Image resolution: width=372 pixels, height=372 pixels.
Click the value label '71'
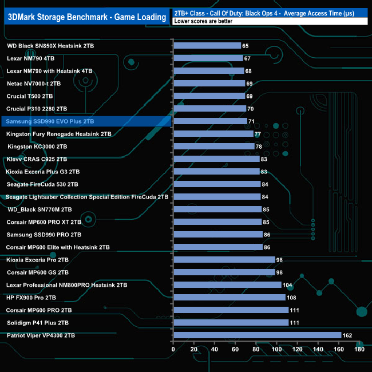pyautogui.click(x=251, y=121)
